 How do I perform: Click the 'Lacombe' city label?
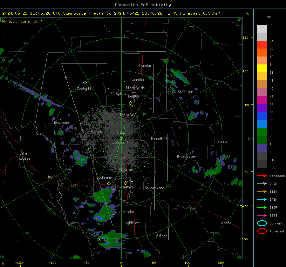point(137,80)
